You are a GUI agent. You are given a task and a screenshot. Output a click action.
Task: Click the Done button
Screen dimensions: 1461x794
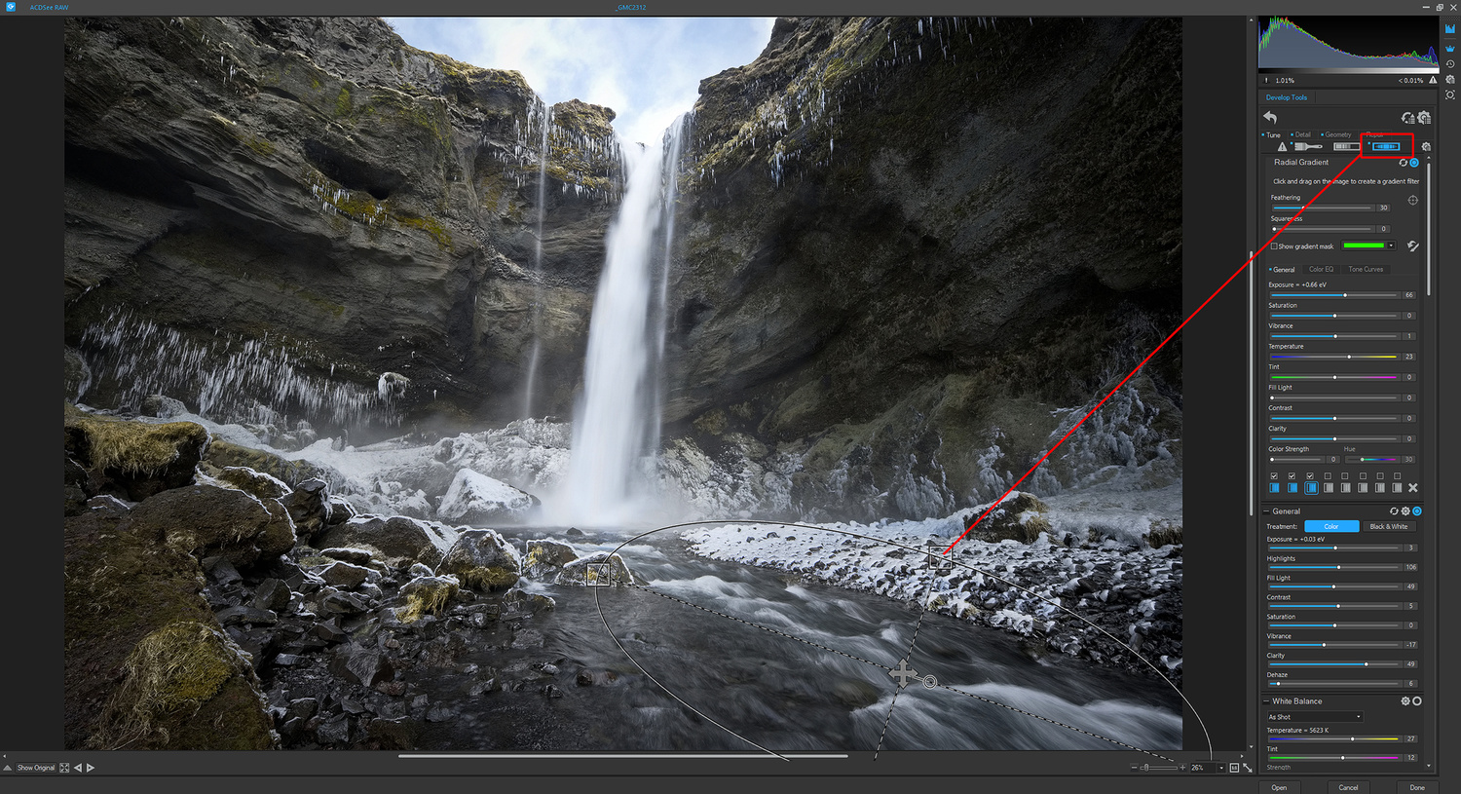(1417, 787)
